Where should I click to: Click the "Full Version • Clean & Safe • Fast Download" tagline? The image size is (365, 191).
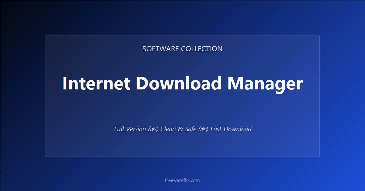click(x=182, y=129)
